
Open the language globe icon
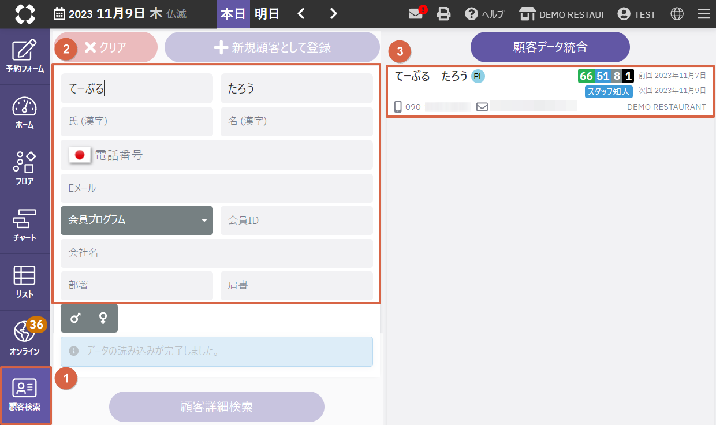(677, 14)
